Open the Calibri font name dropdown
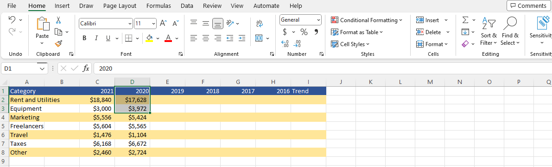 click(130, 24)
